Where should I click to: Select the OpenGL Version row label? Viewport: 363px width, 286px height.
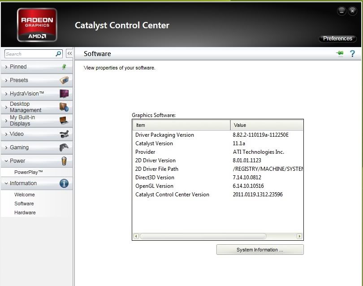tap(154, 186)
